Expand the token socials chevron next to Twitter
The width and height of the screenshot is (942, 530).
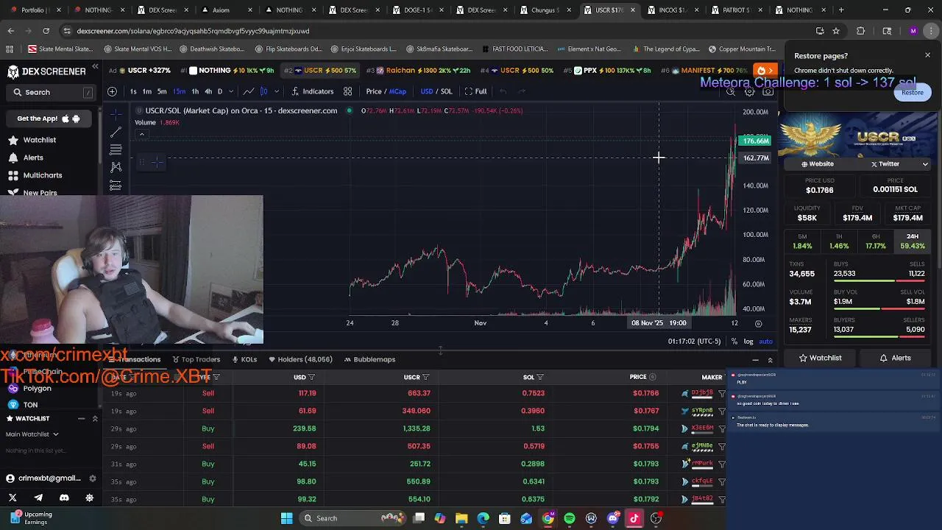[x=925, y=164]
